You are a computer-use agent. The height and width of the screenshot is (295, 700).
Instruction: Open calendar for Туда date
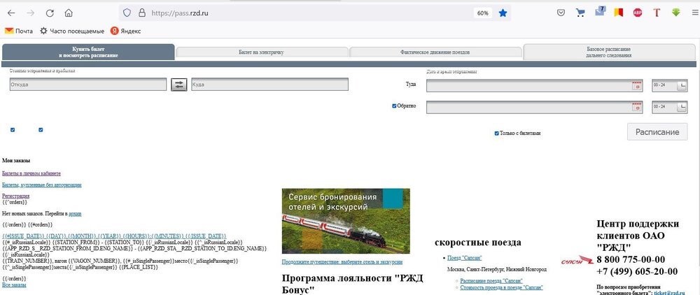[636, 85]
